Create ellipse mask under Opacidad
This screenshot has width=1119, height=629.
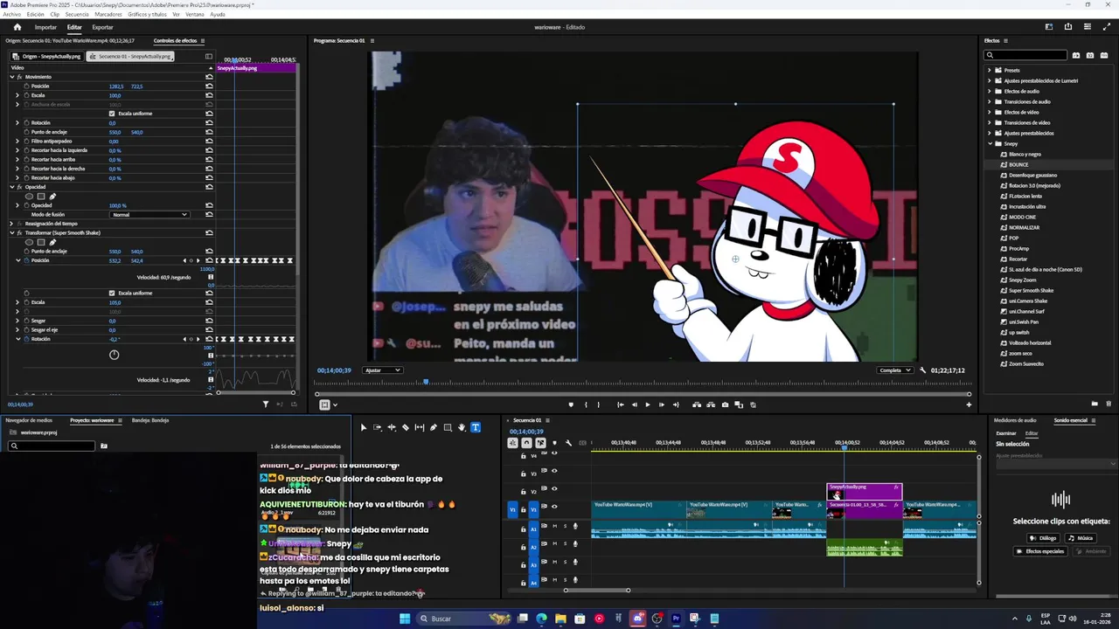click(29, 196)
